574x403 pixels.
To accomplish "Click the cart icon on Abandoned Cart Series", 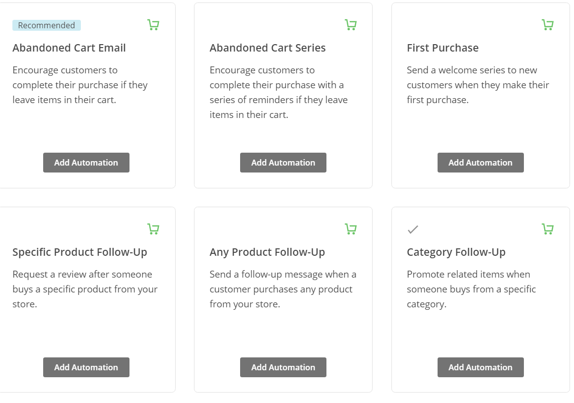I will click(351, 25).
